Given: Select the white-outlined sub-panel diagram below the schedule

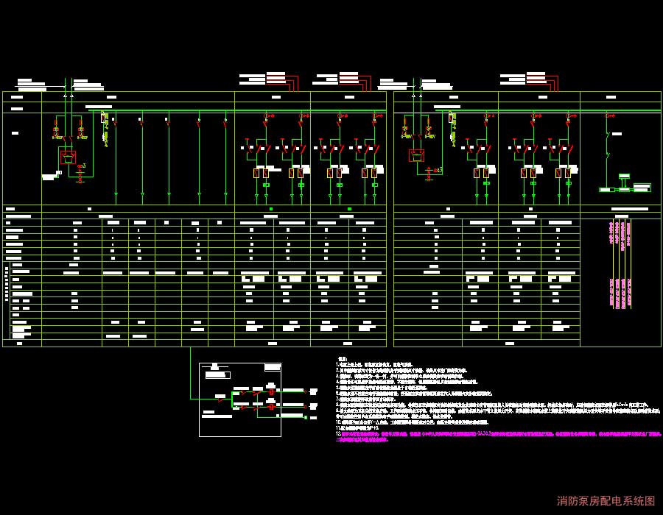Looking at the screenshot, I should pos(240,399).
